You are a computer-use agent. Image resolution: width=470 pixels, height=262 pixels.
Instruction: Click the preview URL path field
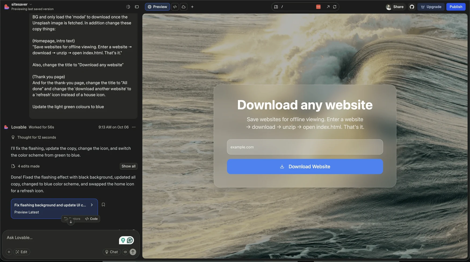[297, 7]
